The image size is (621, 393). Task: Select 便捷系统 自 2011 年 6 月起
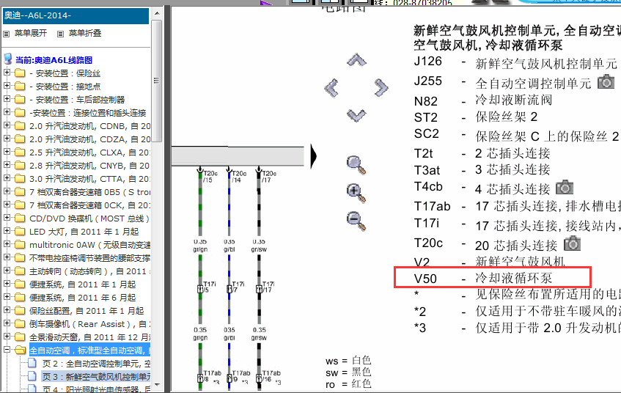pos(82,298)
